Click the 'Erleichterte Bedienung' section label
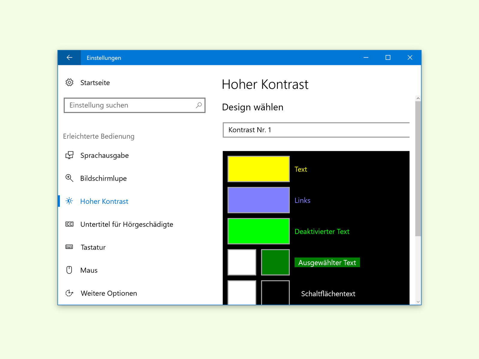The image size is (479, 359). [x=99, y=136]
